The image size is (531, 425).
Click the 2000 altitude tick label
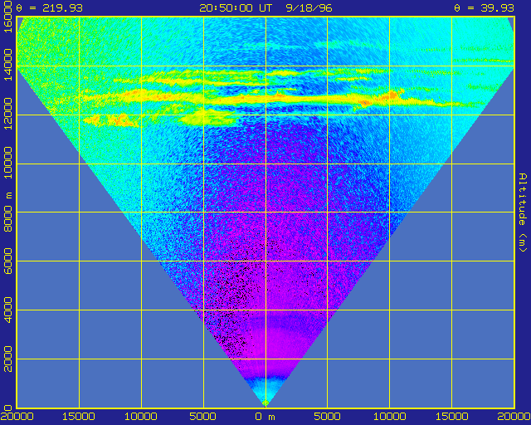click(x=7, y=359)
